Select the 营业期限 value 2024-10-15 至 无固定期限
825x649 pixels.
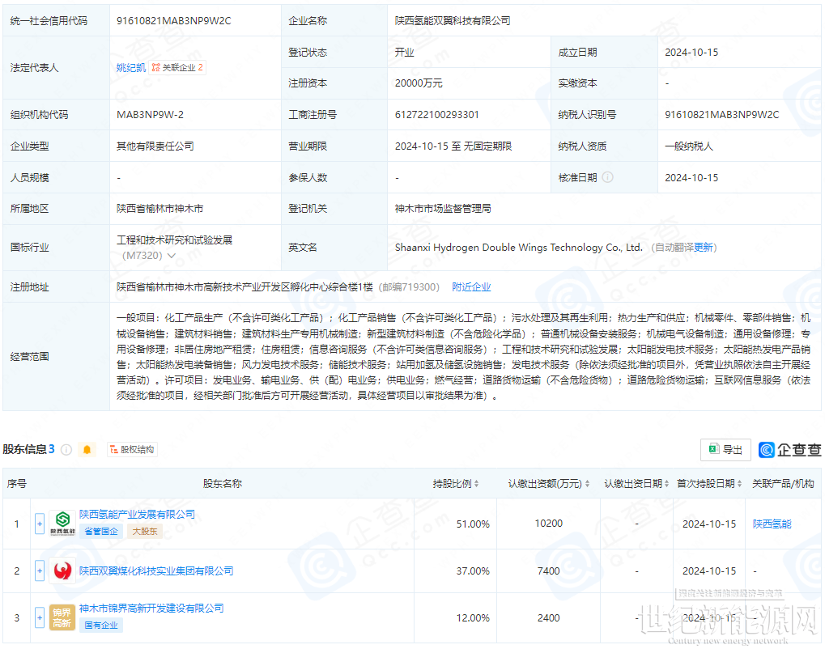[453, 146]
